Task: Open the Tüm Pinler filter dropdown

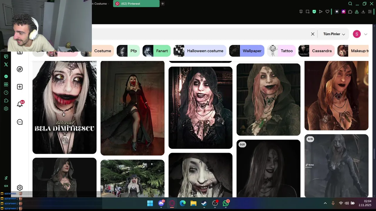Action: coord(334,34)
